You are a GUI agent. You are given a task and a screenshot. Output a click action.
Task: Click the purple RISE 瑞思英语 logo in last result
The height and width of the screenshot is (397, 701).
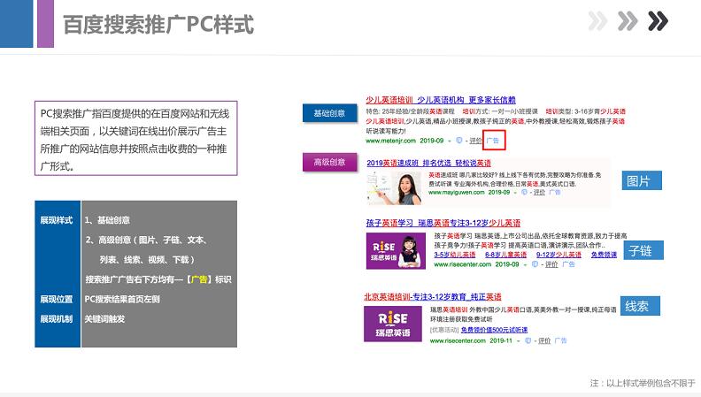390,324
